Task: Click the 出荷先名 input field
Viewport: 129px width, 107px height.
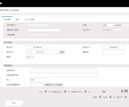Action: coord(64,70)
